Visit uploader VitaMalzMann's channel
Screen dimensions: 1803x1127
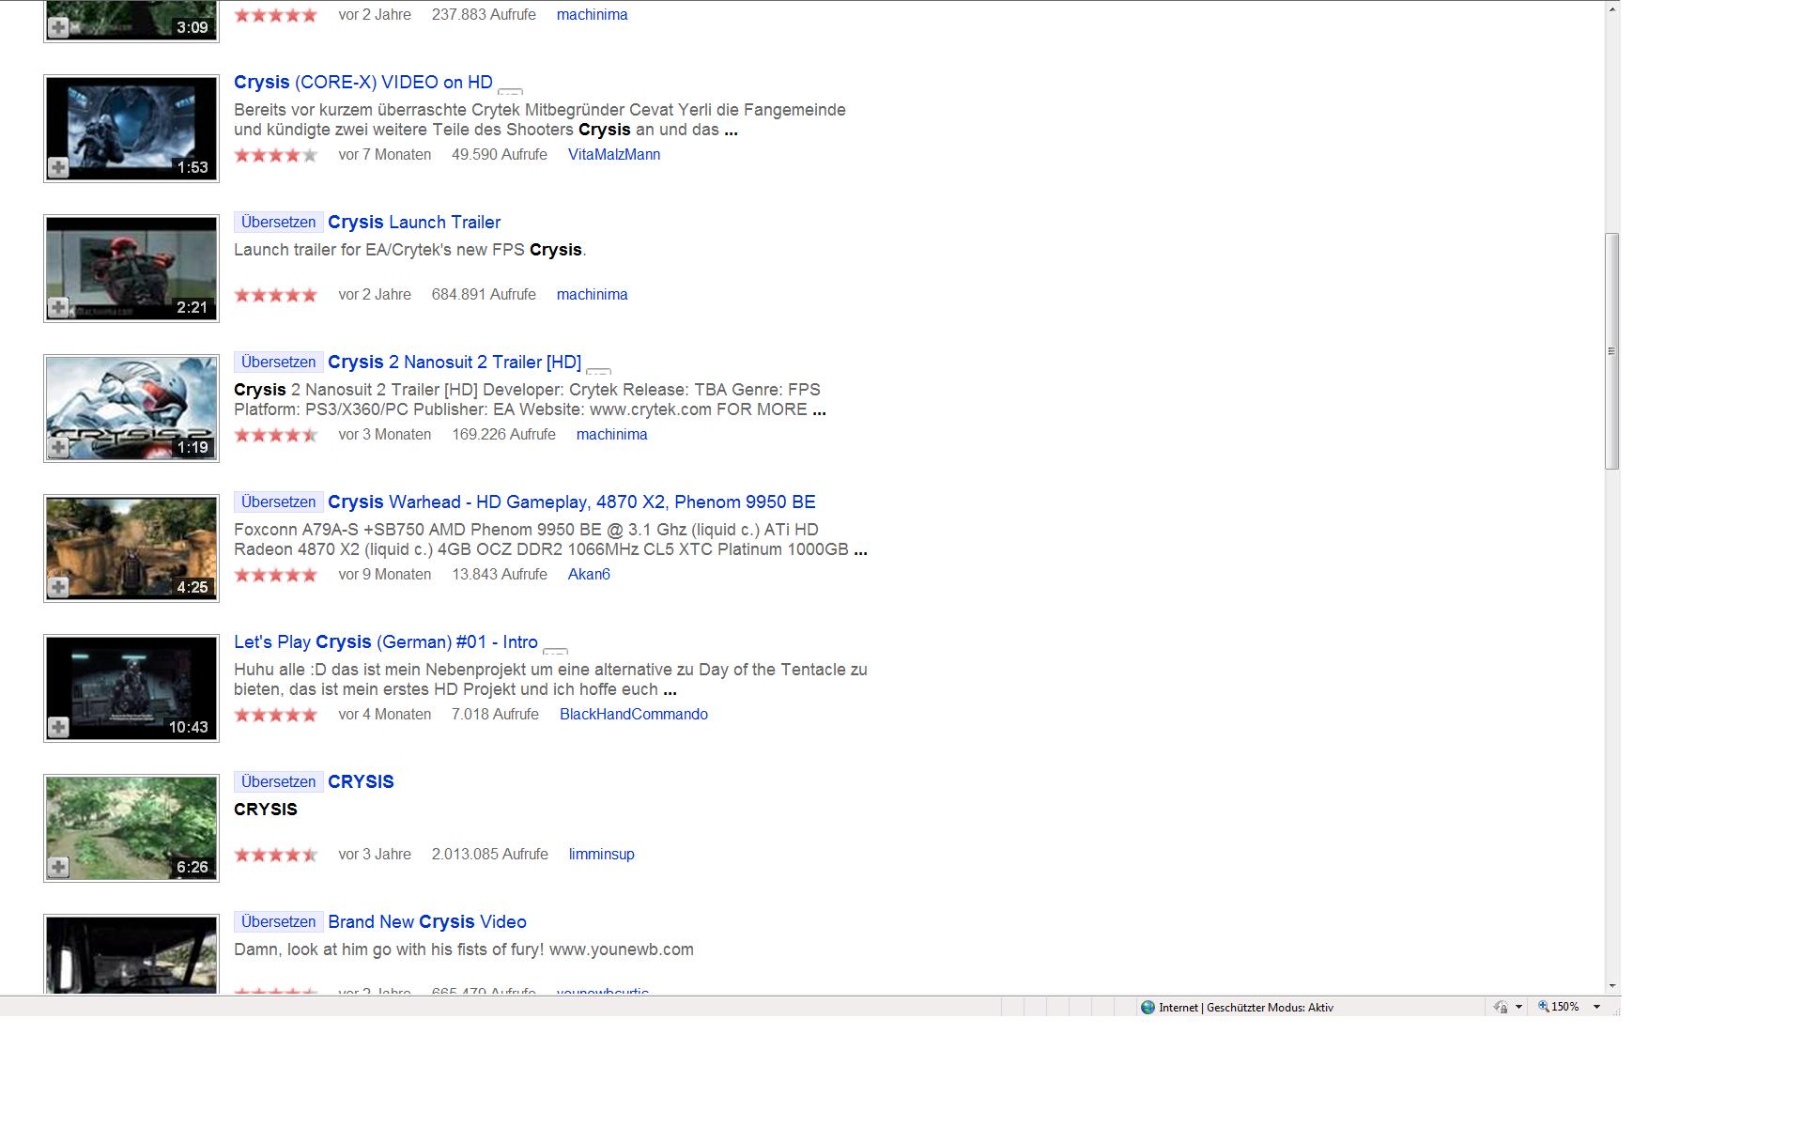coord(613,155)
